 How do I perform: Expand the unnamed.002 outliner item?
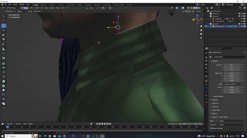pyautogui.click(x=211, y=21)
